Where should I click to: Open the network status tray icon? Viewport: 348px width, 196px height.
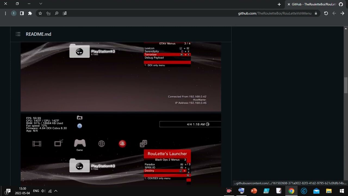pos(50,191)
